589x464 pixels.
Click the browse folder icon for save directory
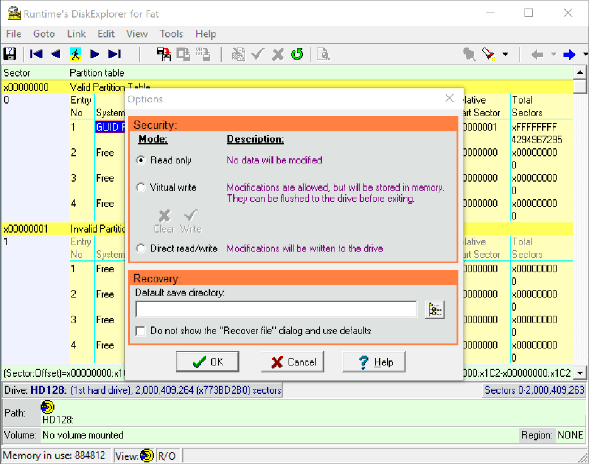click(x=434, y=309)
